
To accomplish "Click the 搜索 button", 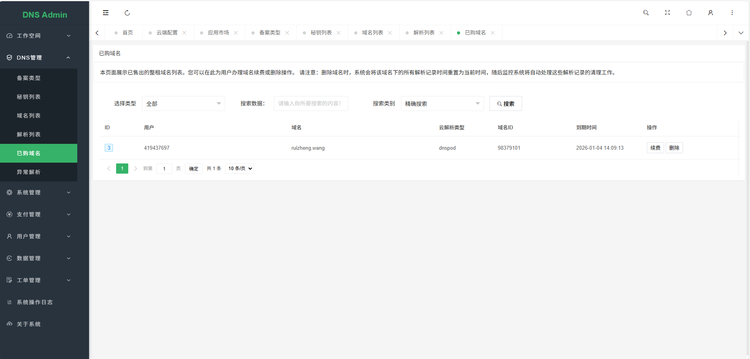I will pos(505,103).
